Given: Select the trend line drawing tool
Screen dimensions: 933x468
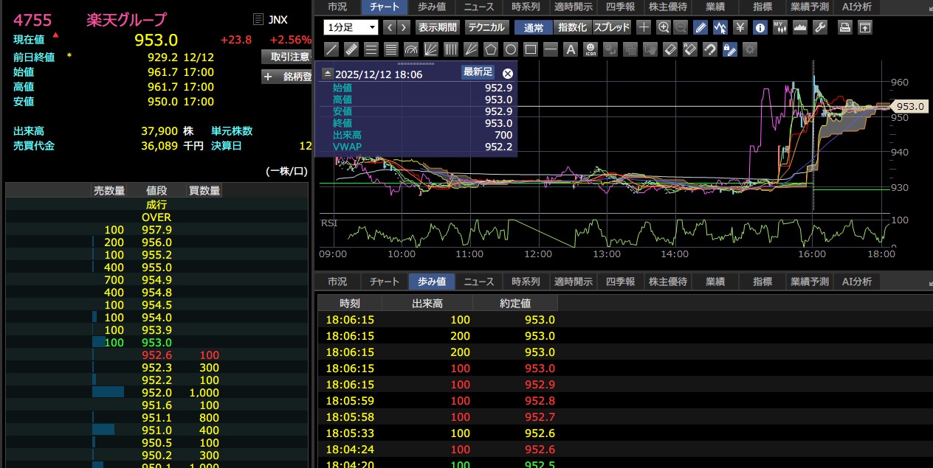Looking at the screenshot, I should 332,50.
